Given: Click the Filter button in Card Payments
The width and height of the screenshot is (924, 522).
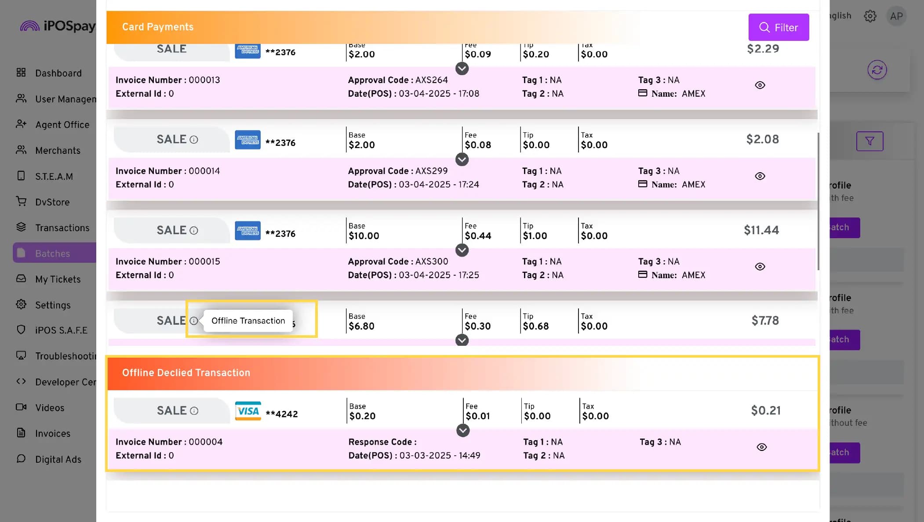Looking at the screenshot, I should (x=778, y=27).
